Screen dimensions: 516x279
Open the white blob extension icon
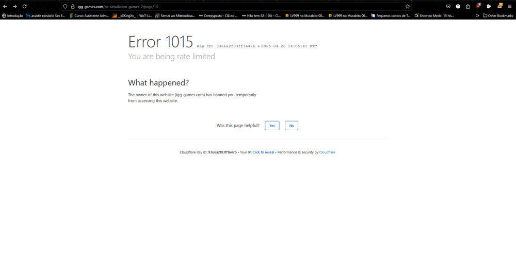(x=489, y=7)
